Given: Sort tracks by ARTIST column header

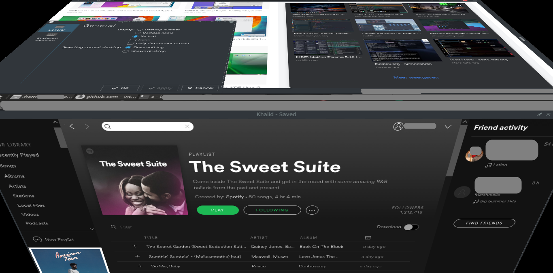Looking at the screenshot, I should pos(259,237).
